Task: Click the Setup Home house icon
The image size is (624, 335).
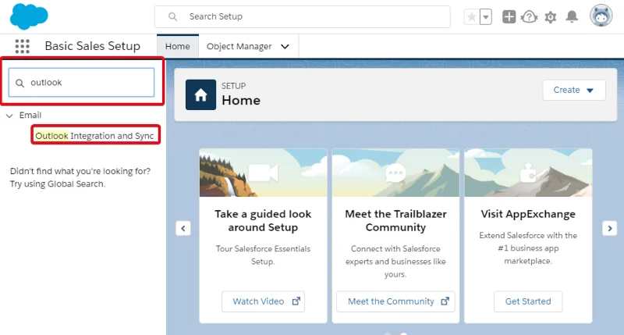Action: (200, 94)
